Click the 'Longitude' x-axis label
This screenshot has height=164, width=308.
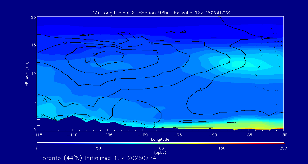[x=160, y=140]
